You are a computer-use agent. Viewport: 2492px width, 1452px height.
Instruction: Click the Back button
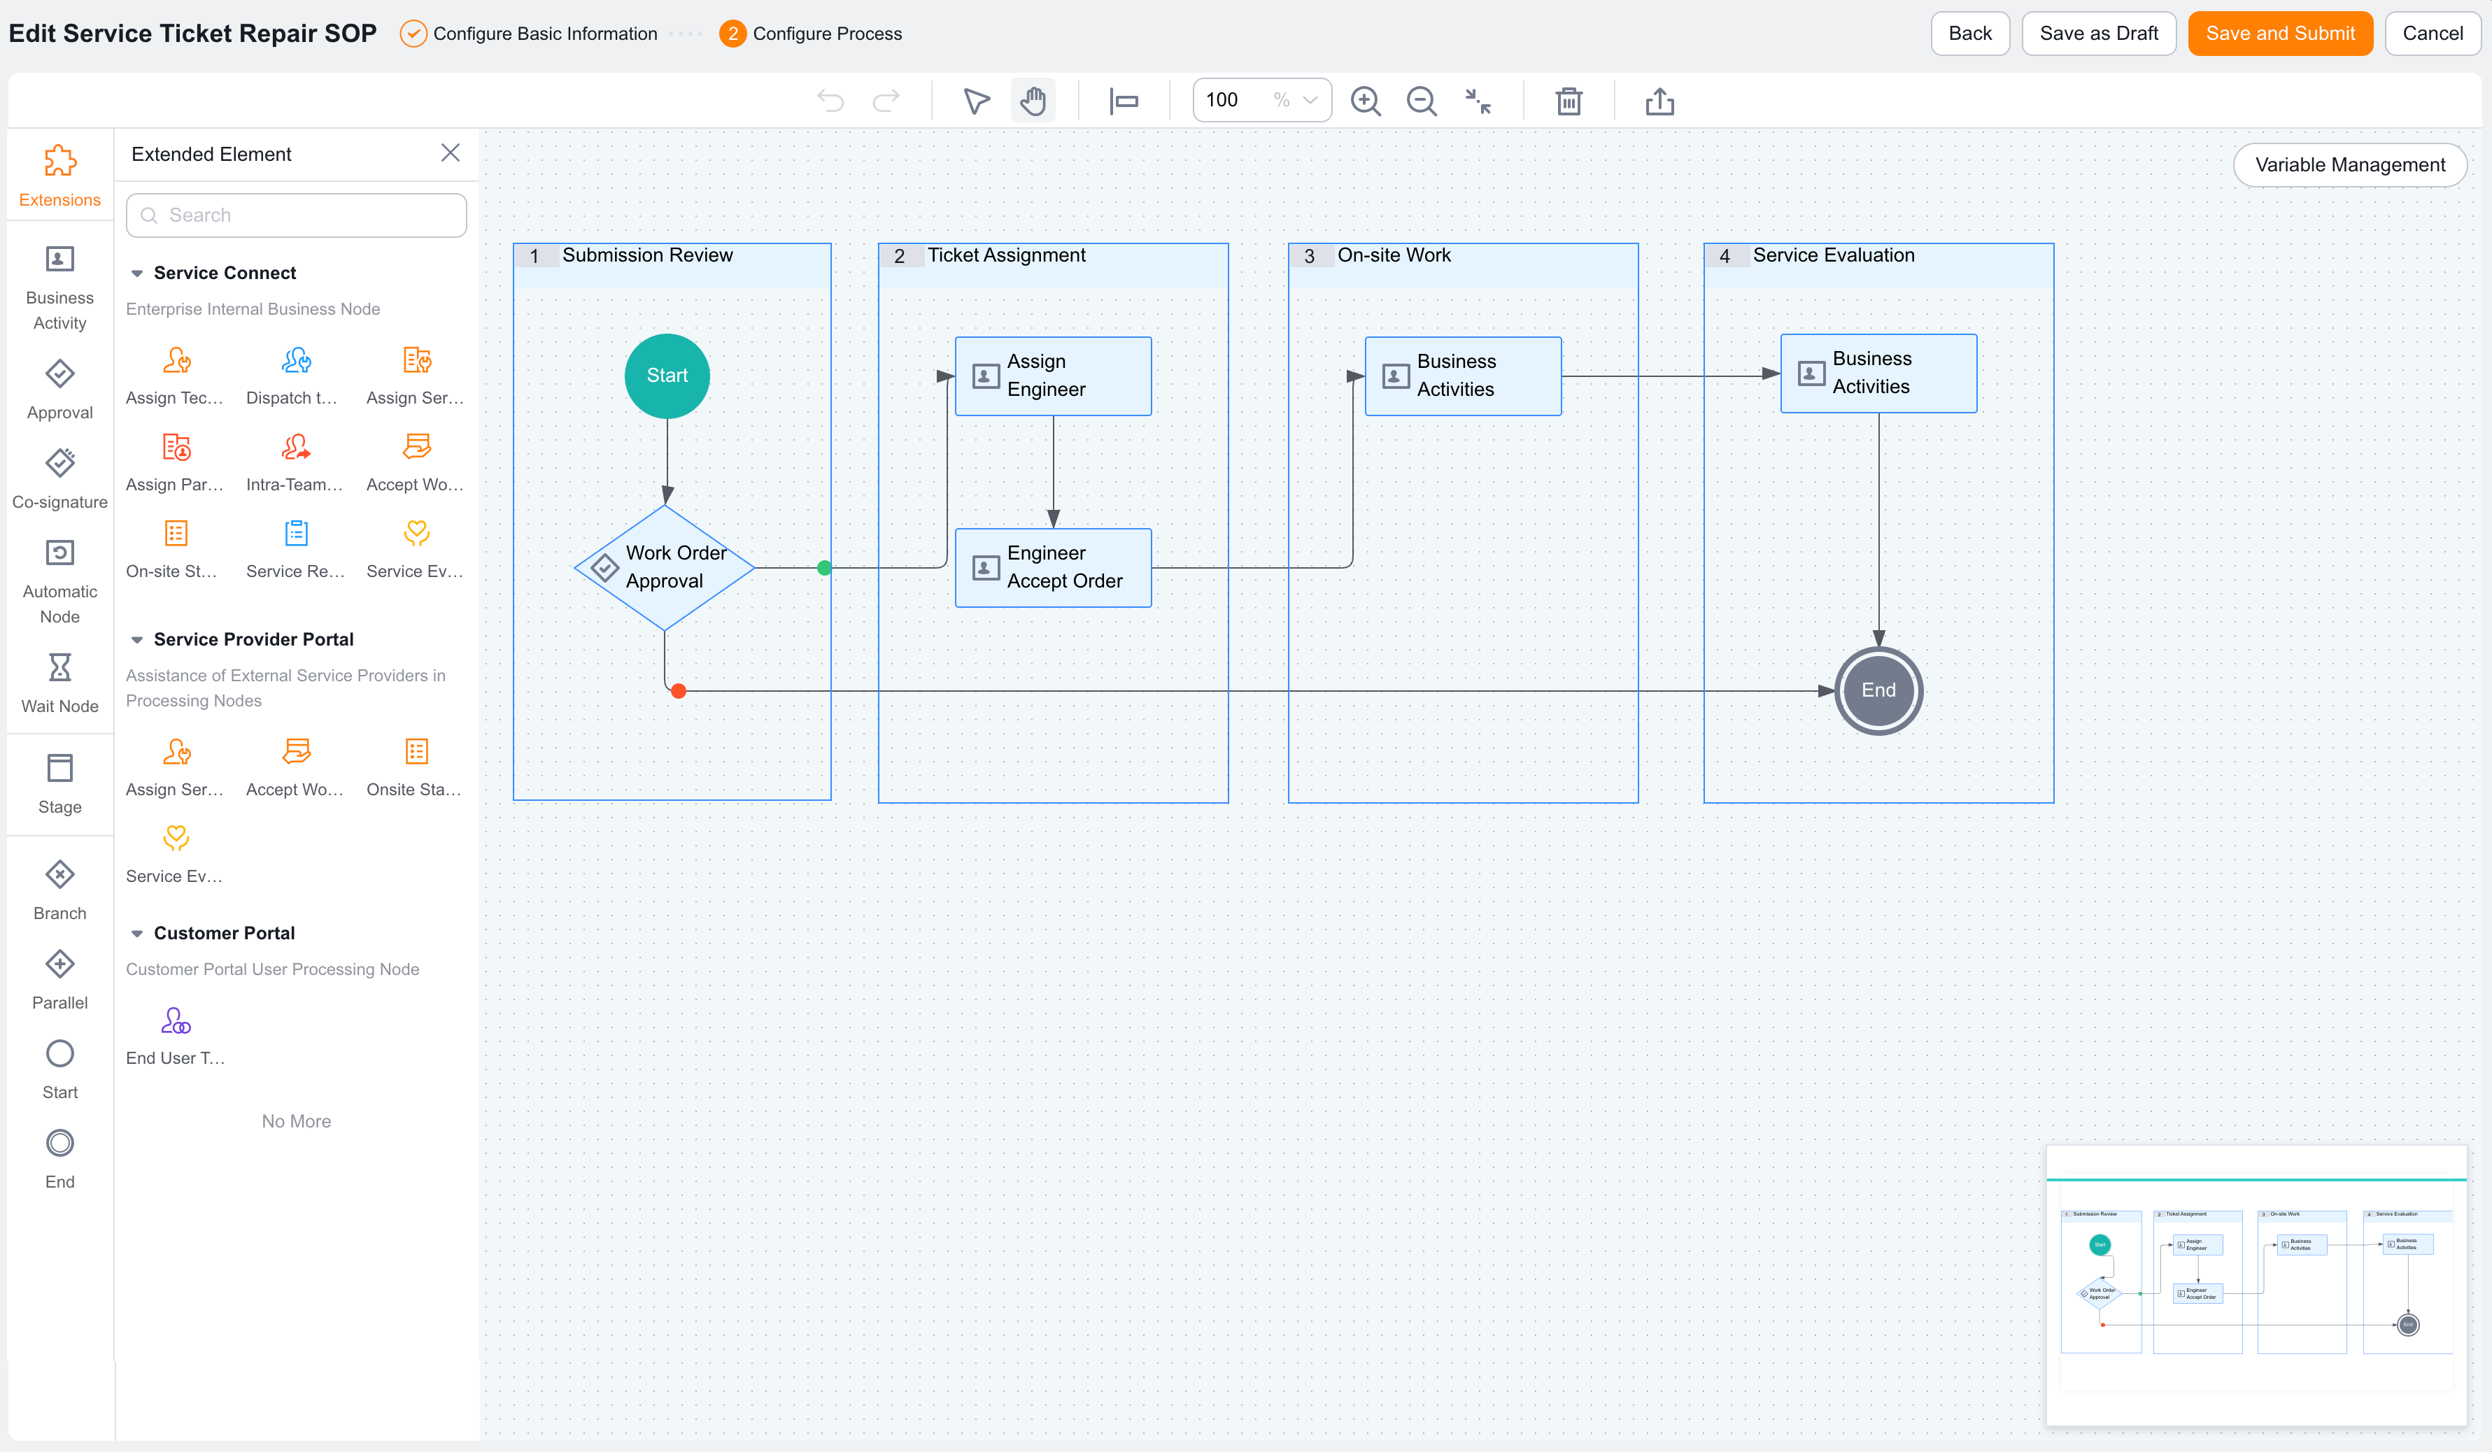pos(1970,34)
